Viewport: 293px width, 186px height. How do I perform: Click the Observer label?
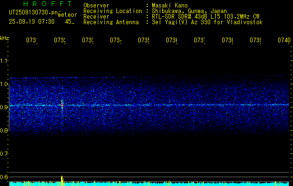pyautogui.click(x=96, y=5)
